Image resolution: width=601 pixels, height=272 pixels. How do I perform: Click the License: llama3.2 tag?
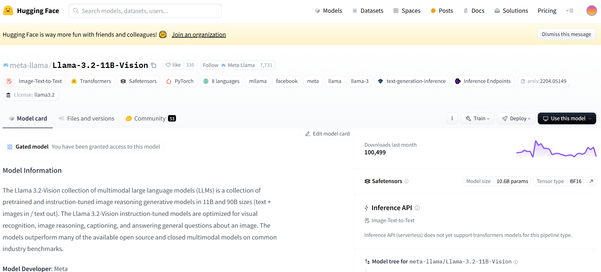click(x=31, y=95)
